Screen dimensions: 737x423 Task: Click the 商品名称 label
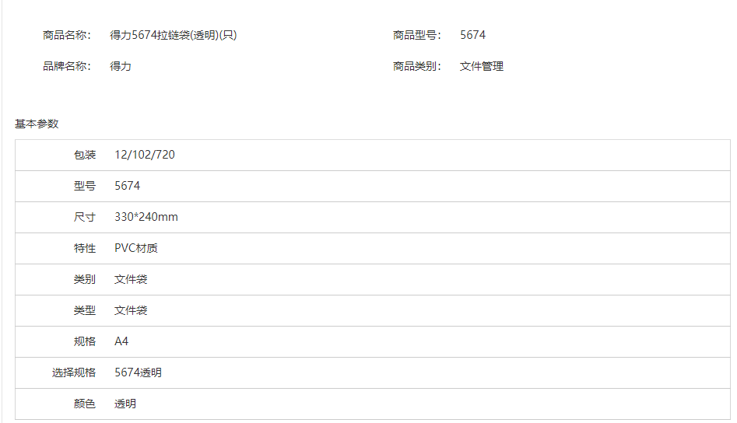point(67,35)
